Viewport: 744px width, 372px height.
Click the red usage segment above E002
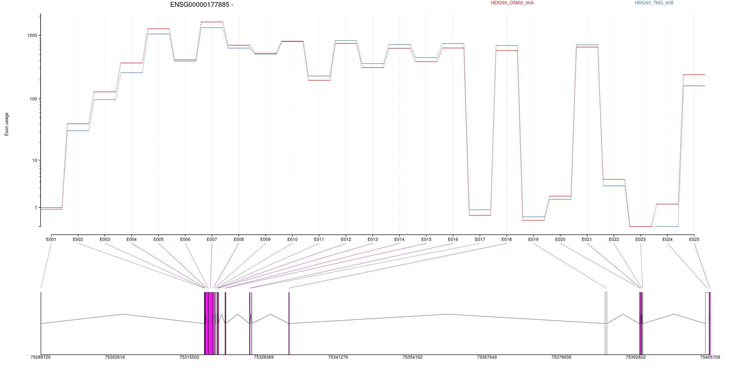click(x=78, y=124)
